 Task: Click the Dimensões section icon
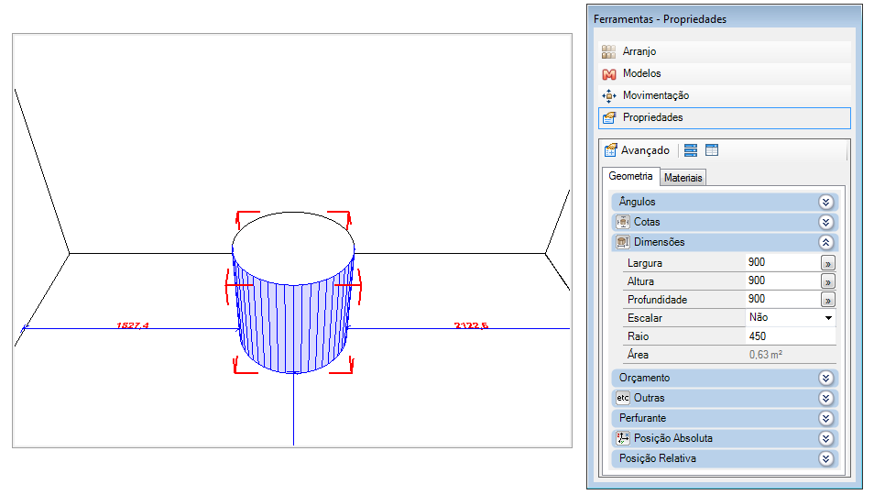[x=623, y=242]
